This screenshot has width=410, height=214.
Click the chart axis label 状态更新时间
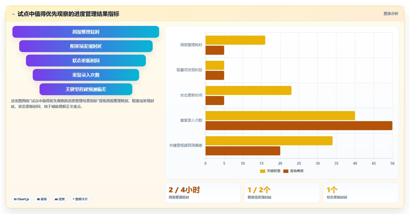191,95
